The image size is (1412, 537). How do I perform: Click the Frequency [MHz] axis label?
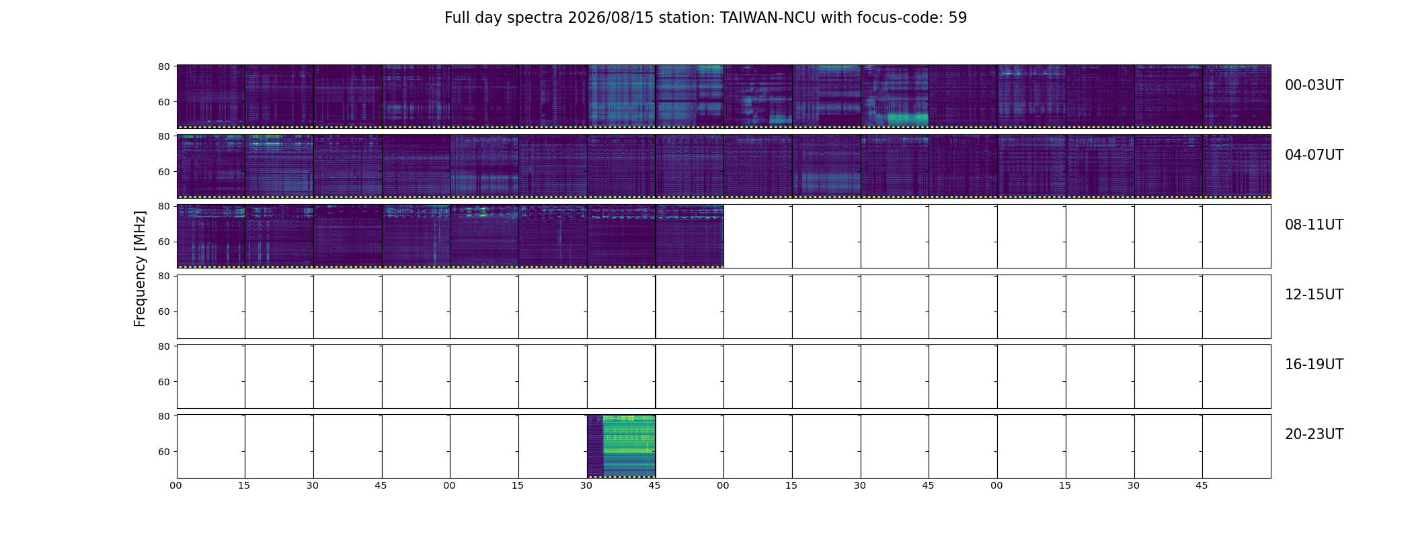tap(140, 268)
